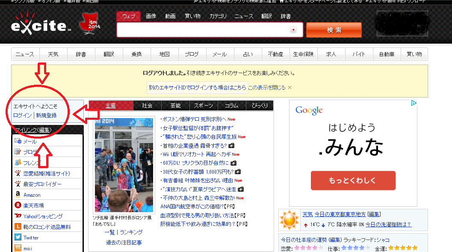Open headline ボストン爆弾テロ 死刑求刑へ

point(194,119)
